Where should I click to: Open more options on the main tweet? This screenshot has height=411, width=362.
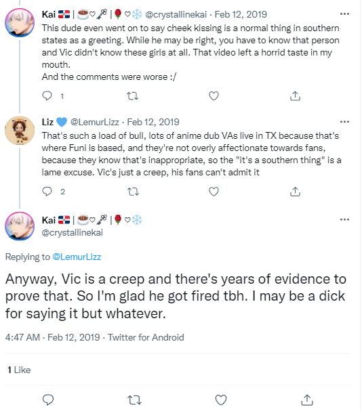click(x=344, y=219)
